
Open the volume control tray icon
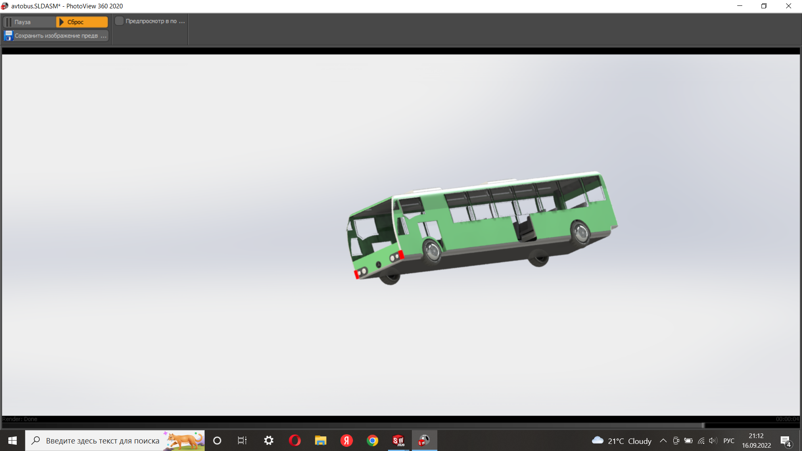[x=713, y=441]
